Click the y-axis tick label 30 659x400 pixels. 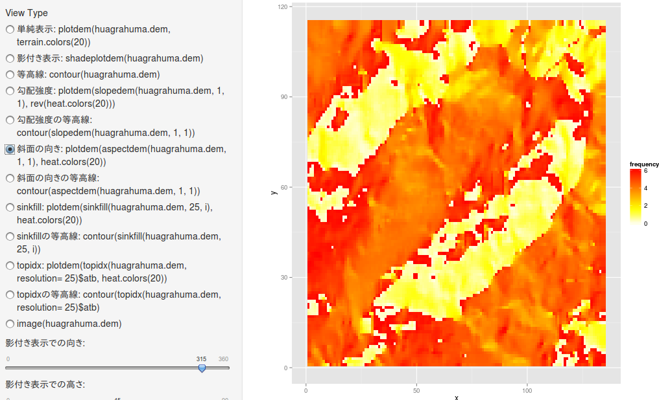(284, 278)
